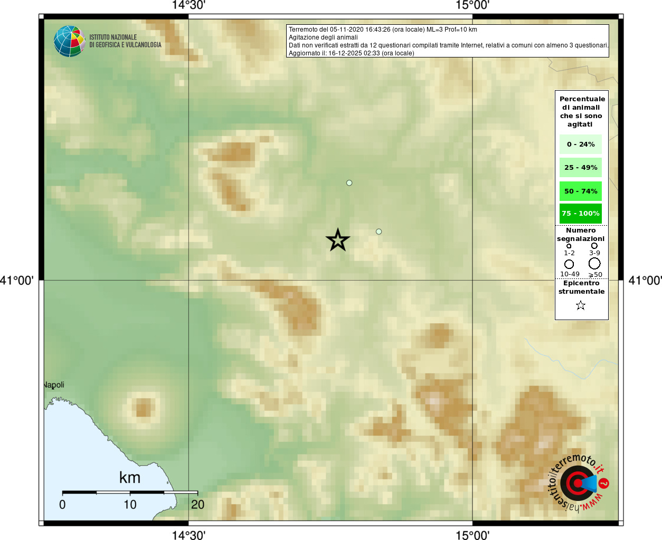Click the 'Numero segnalazioni' legend heading
This screenshot has width=662, height=540.
[581, 235]
